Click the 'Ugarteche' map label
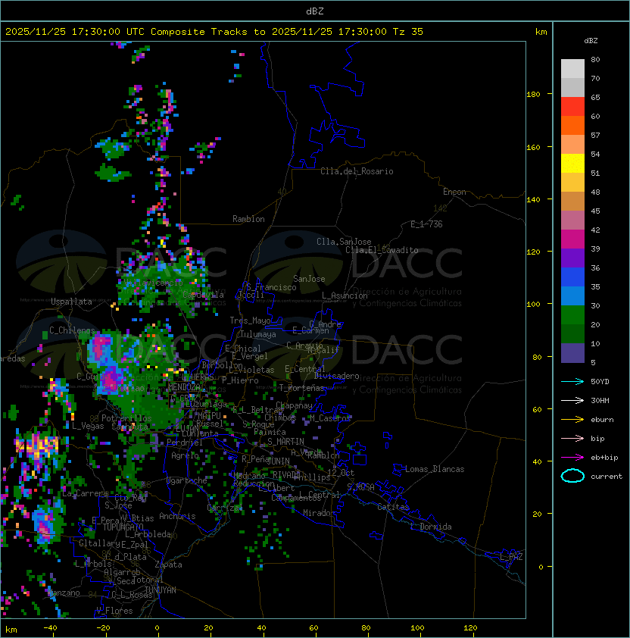630x638 pixels. 187,481
